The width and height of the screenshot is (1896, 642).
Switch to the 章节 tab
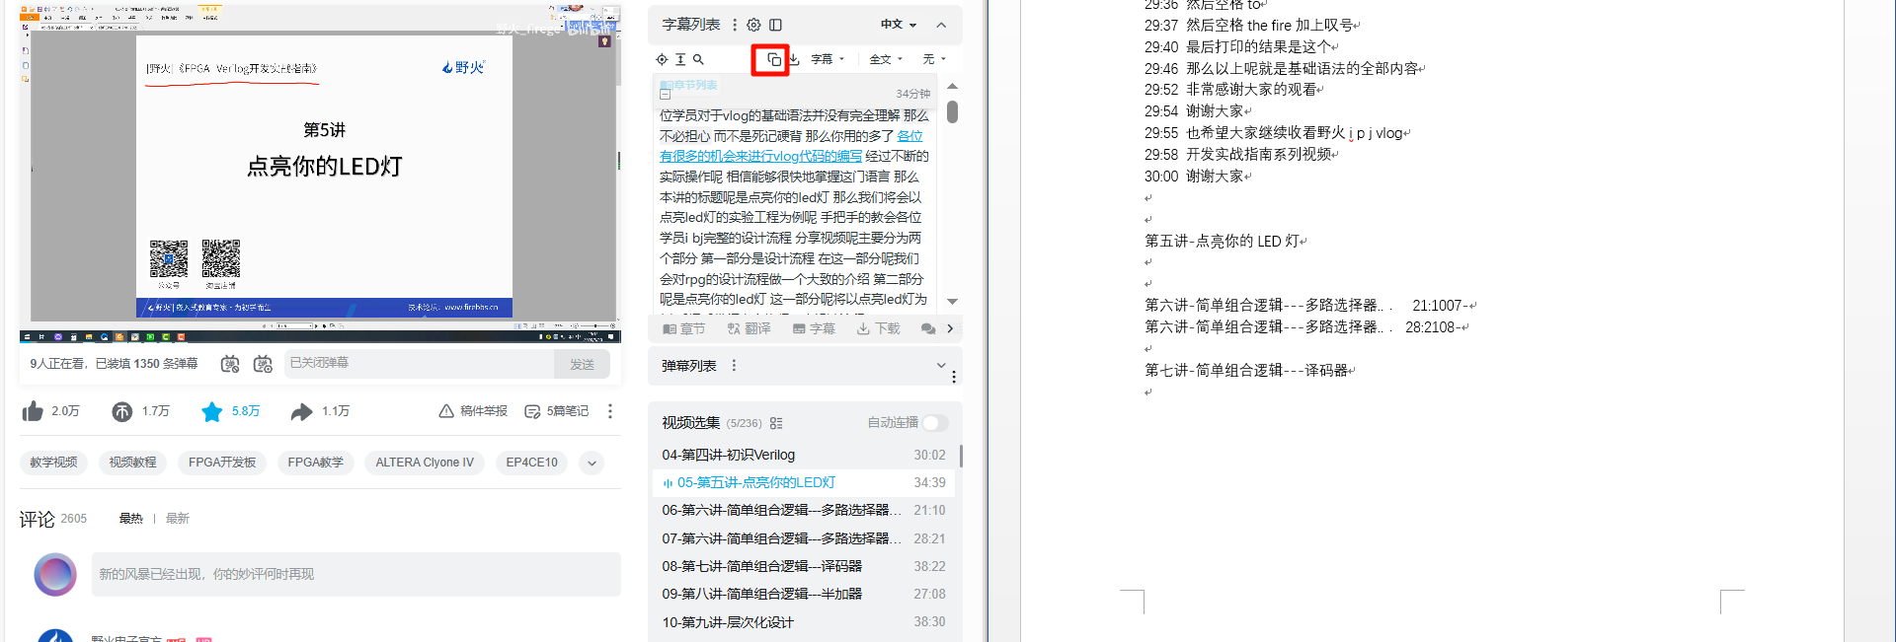pyautogui.click(x=683, y=328)
